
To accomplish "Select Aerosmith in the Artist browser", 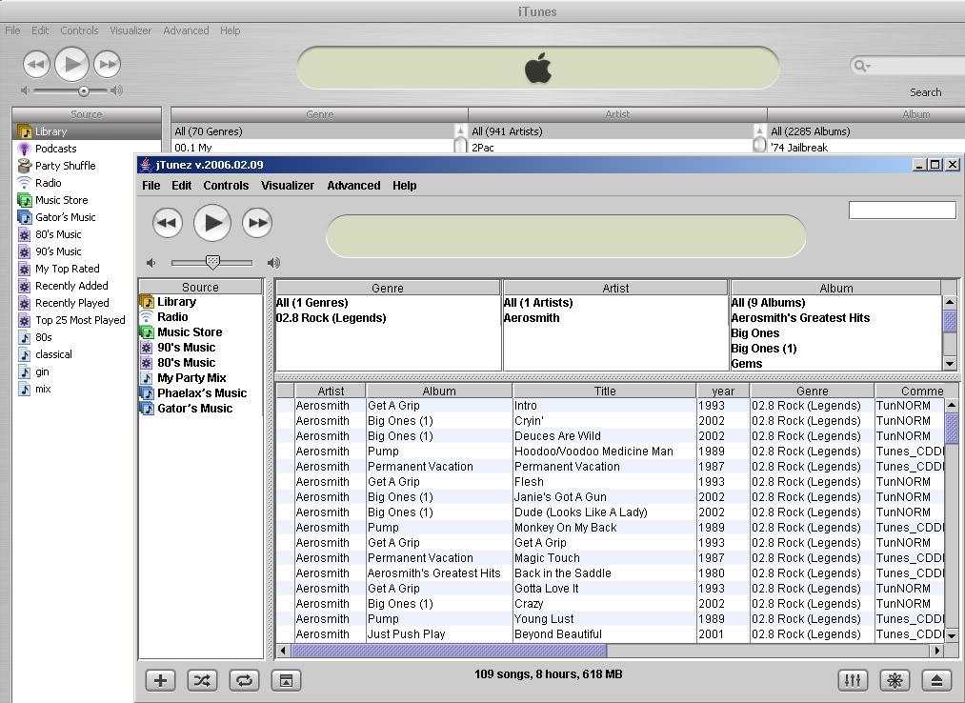I will point(615,318).
